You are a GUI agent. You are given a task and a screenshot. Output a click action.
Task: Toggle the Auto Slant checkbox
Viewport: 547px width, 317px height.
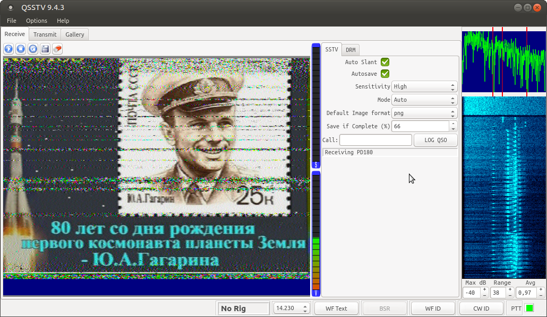[x=385, y=62]
